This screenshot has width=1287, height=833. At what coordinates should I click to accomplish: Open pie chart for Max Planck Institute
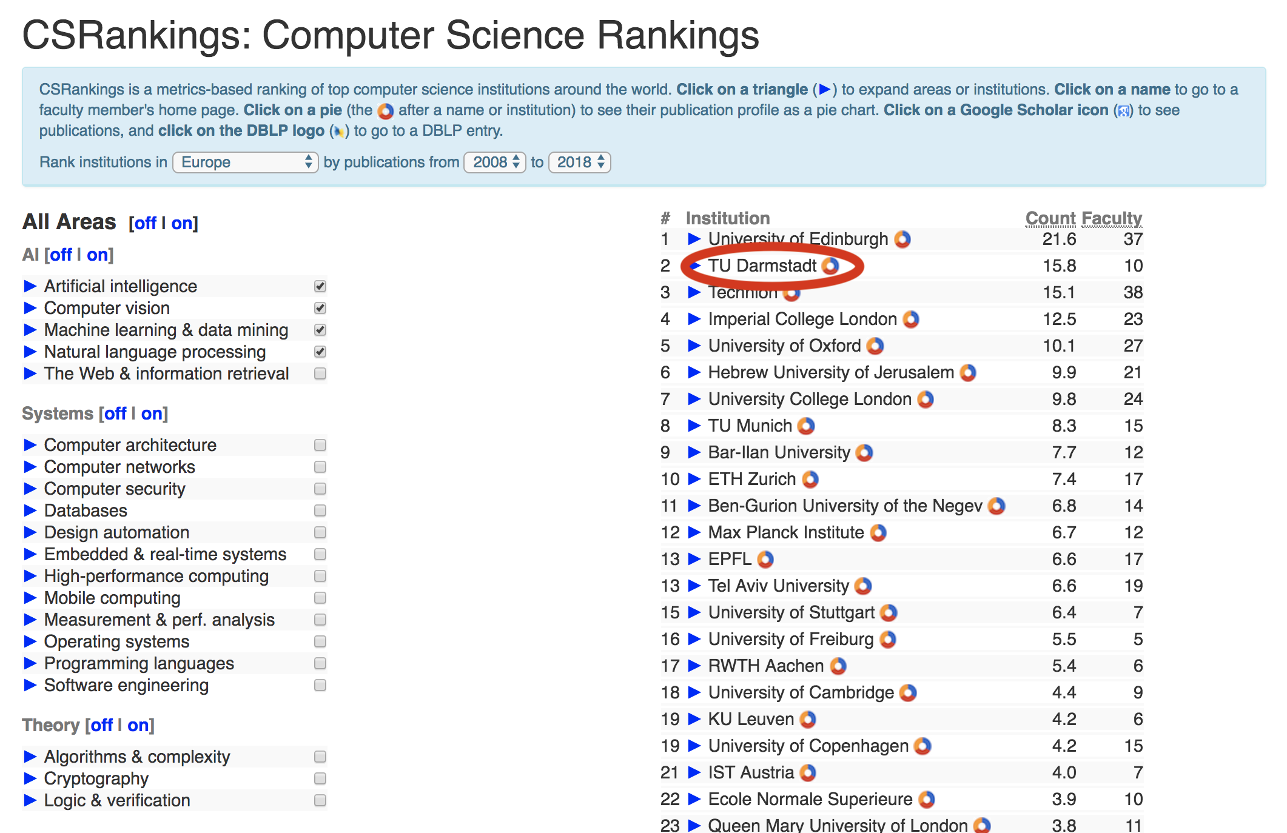[878, 532]
